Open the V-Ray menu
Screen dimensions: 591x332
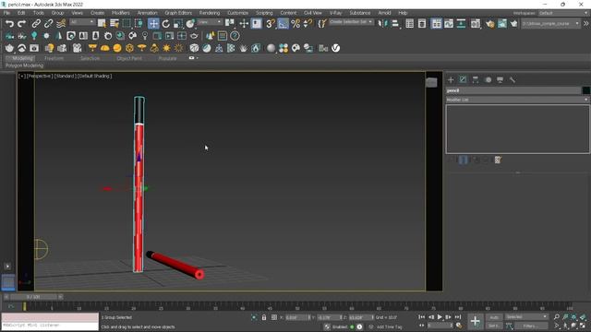[x=336, y=13]
